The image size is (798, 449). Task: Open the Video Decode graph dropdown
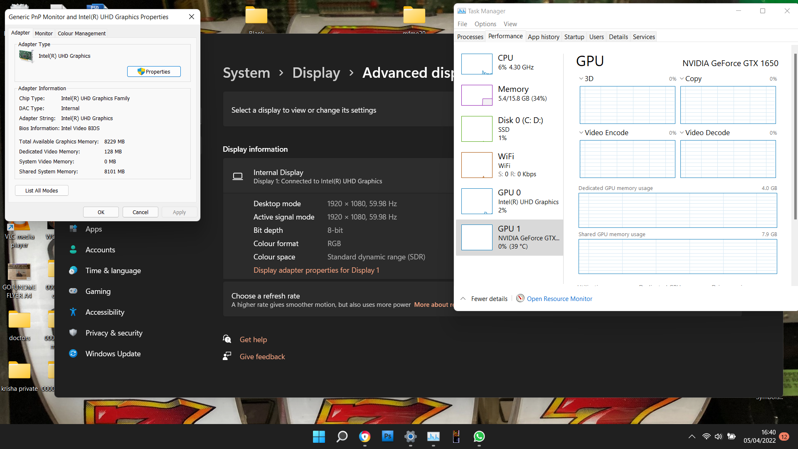point(682,133)
